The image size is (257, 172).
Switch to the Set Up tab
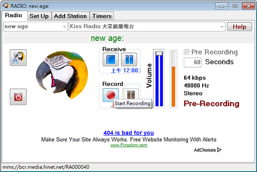[39, 16]
